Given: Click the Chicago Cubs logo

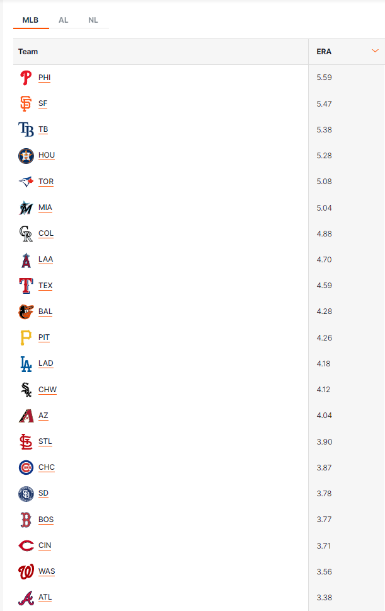Looking at the screenshot, I should pos(26,467).
